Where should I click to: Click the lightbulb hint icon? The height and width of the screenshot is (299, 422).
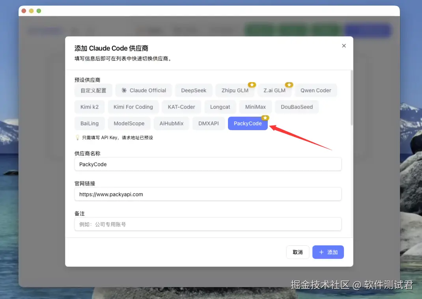click(x=78, y=138)
